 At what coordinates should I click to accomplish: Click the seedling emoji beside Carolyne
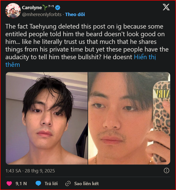[x=45, y=7]
